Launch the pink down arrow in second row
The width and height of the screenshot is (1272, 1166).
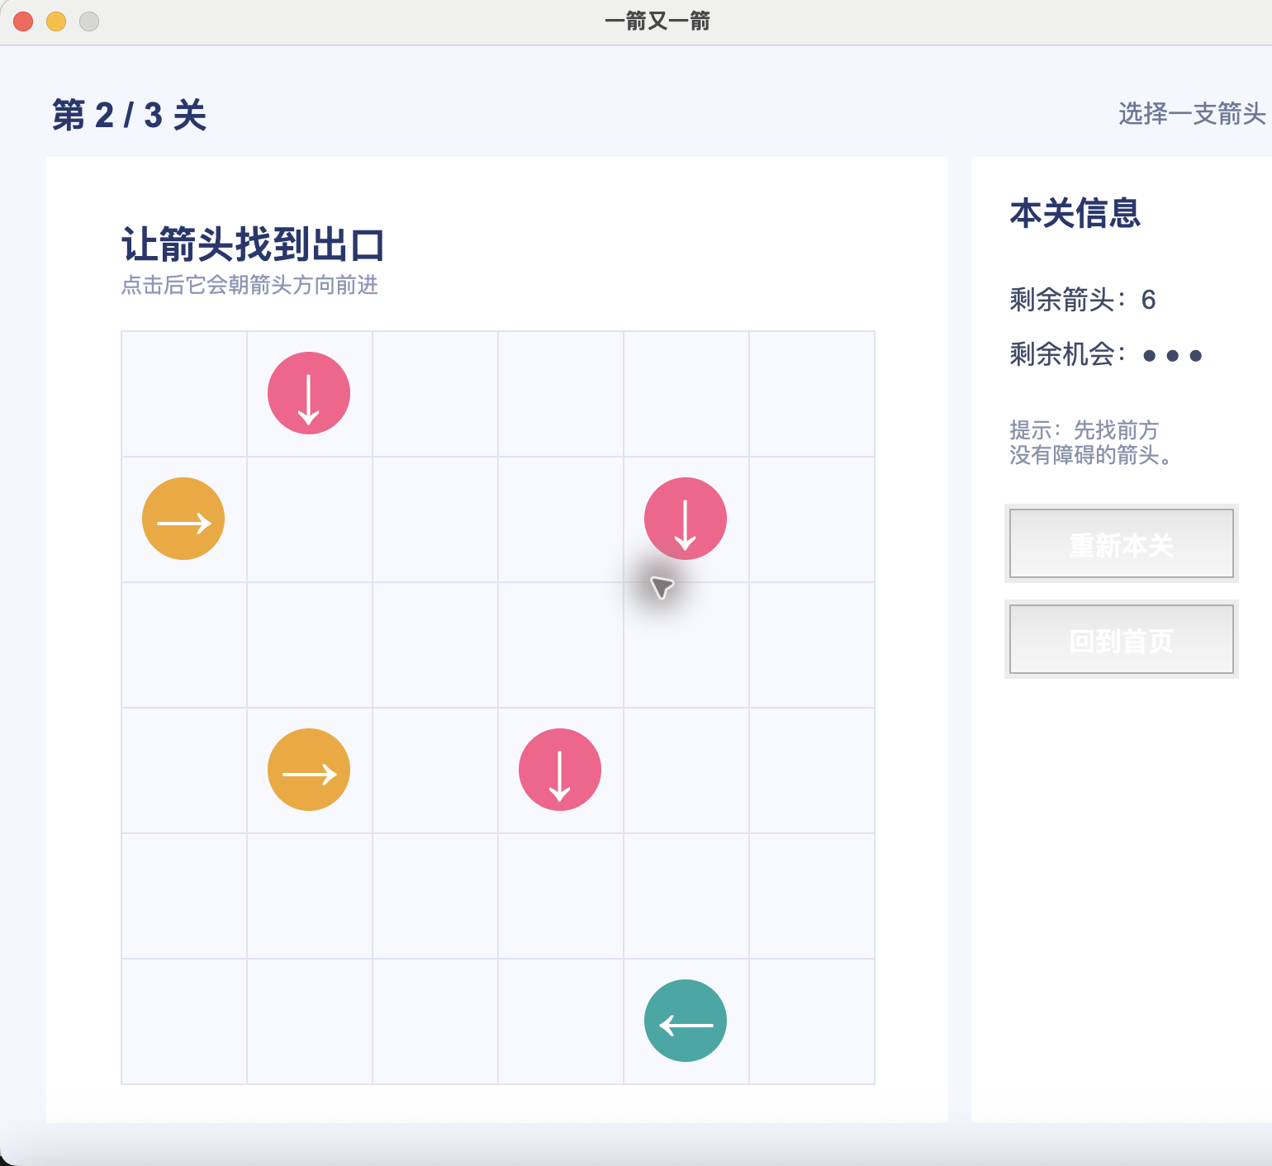[x=686, y=519]
